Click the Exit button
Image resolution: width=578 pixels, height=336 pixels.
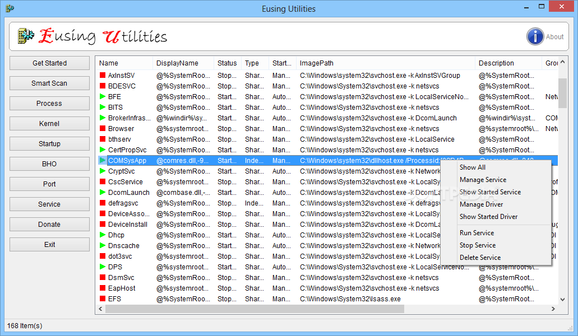[x=49, y=244]
